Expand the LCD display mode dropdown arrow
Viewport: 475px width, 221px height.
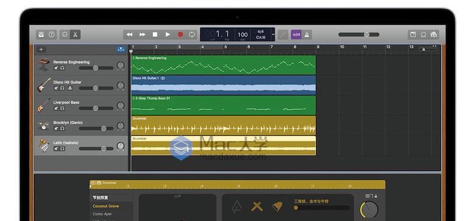[273, 35]
